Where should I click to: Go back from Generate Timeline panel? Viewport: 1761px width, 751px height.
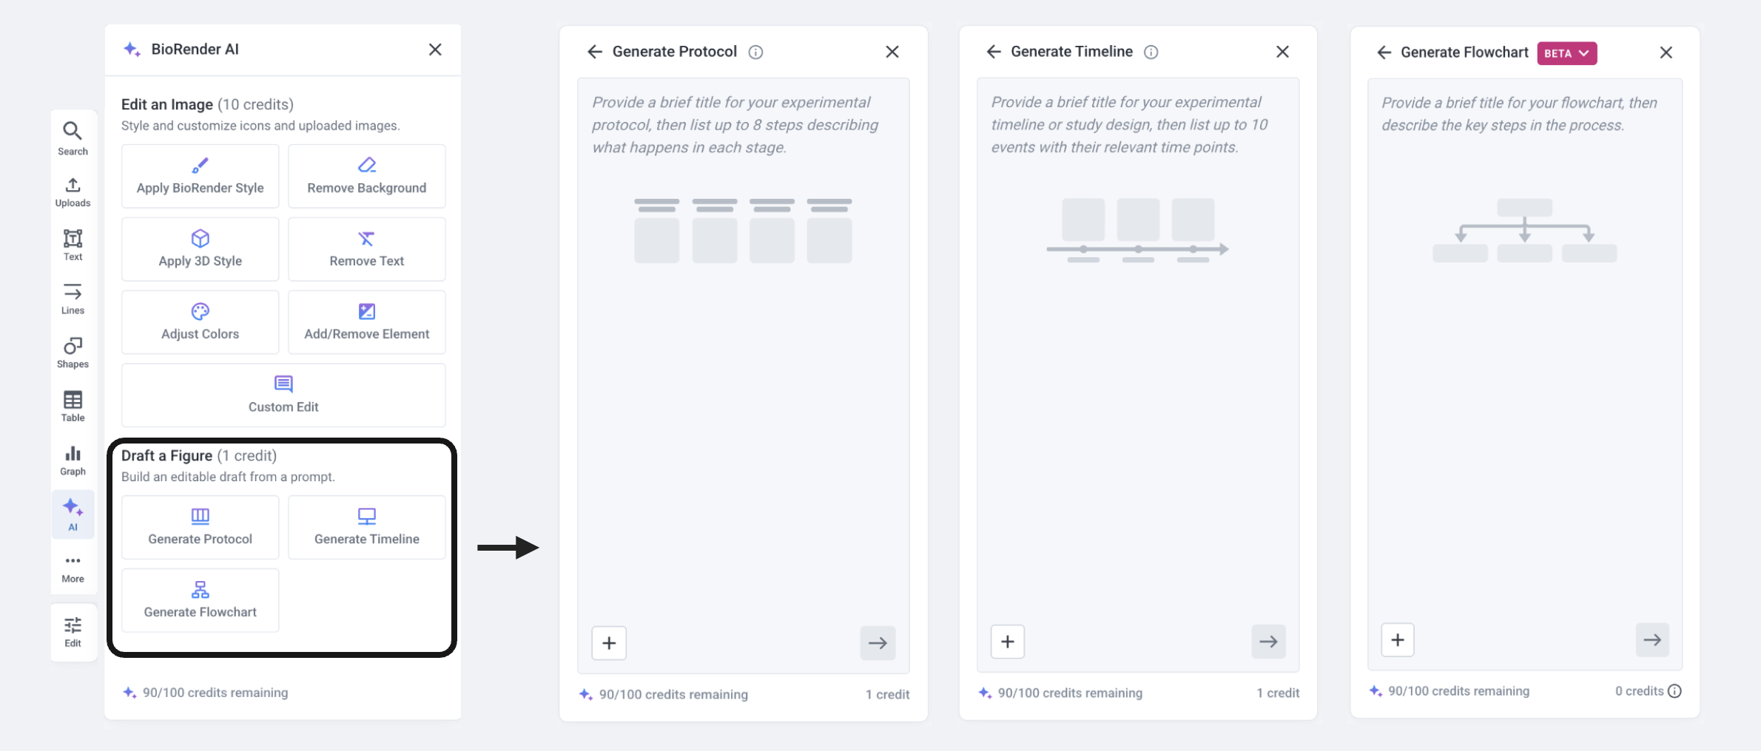pyautogui.click(x=993, y=52)
